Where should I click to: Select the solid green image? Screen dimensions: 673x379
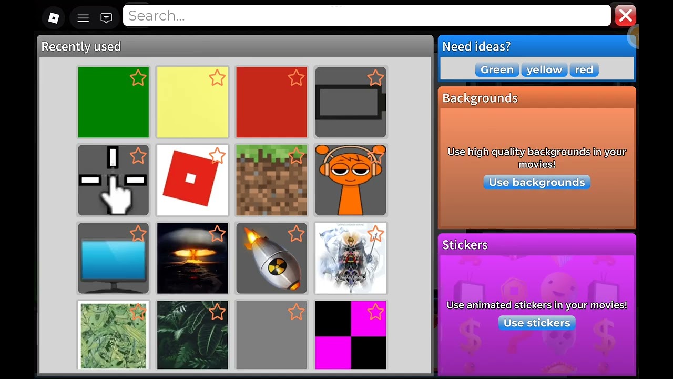pyautogui.click(x=114, y=102)
